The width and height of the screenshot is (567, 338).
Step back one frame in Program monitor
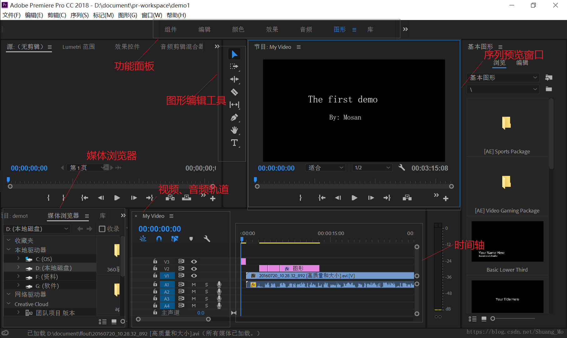coord(338,198)
